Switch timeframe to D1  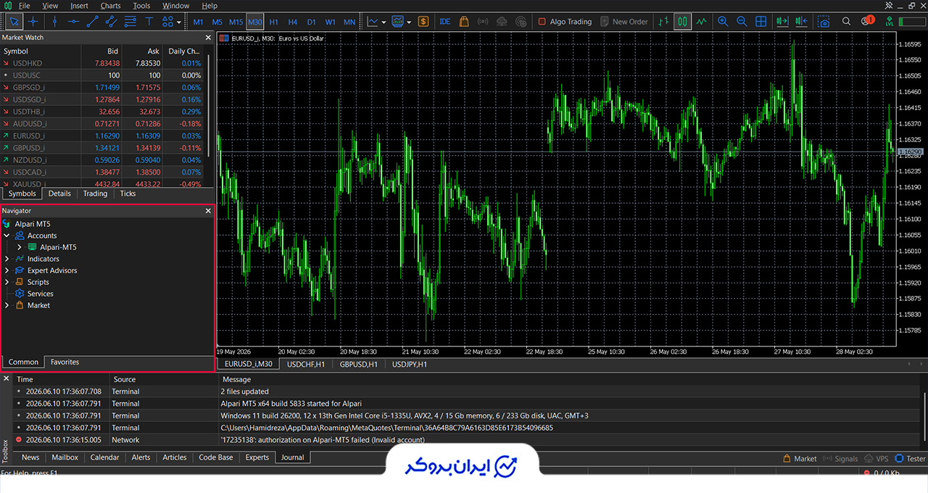311,22
